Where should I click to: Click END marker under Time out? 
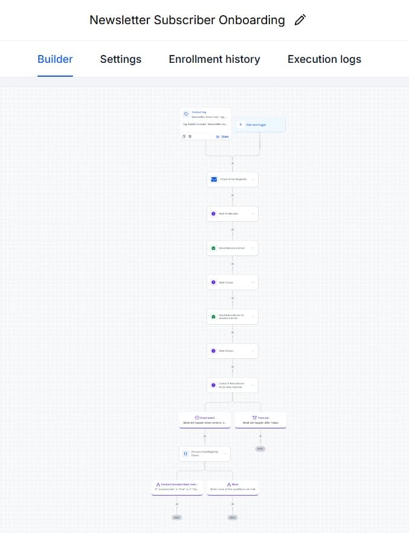(260, 449)
